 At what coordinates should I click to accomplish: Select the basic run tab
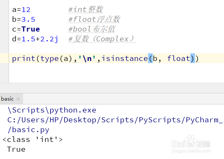[7, 99]
